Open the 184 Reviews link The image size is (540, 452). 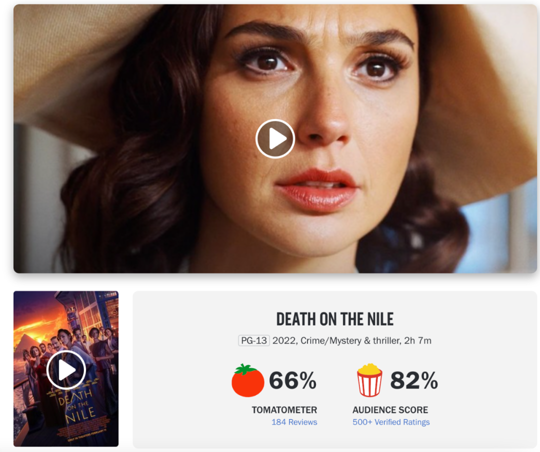294,422
